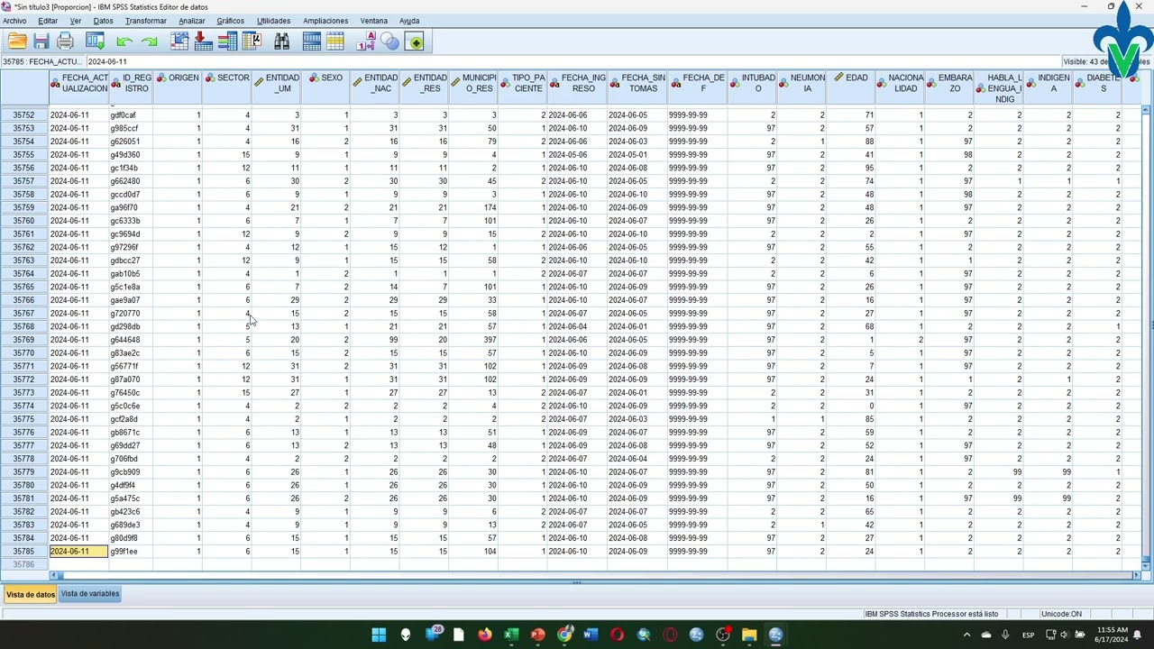Toggle value labels toolbar icon
Screen dimensions: 1154x649
pyautogui.click(x=365, y=41)
